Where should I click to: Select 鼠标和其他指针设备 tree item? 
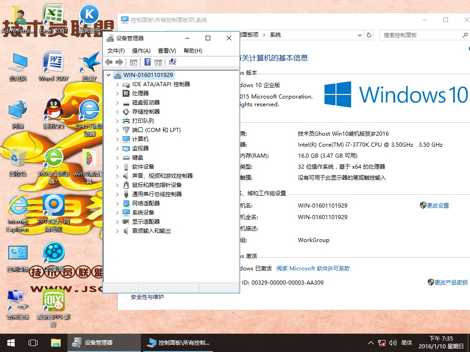(x=157, y=185)
